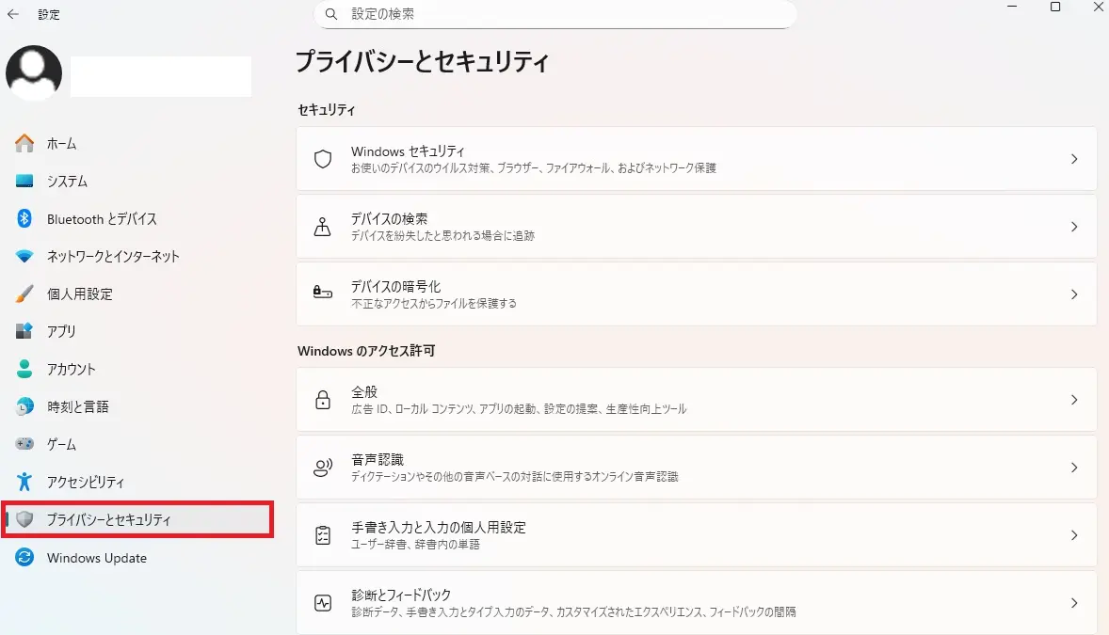Open the Windows セキュリティ title text
This screenshot has width=1109, height=635.
pyautogui.click(x=408, y=151)
